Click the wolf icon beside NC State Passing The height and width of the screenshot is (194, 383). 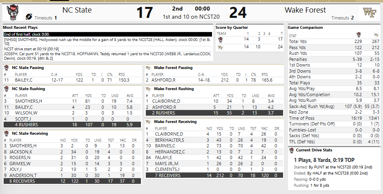click(6, 68)
